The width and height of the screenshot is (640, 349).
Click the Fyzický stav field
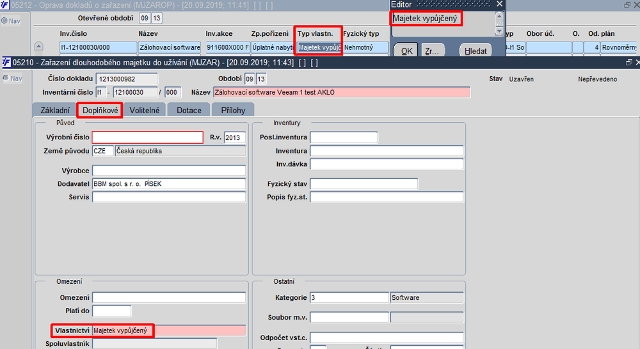tap(364, 184)
